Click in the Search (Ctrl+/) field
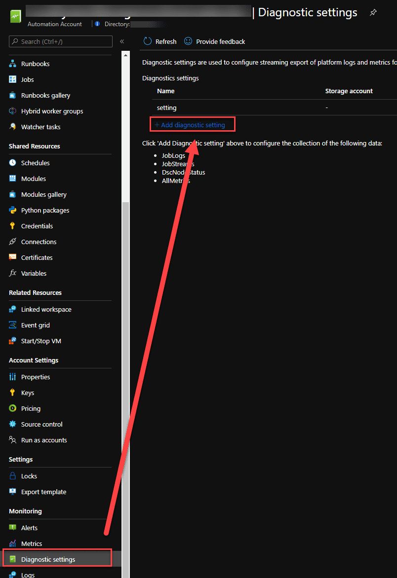Viewport: 397px width, 578px height. tap(61, 41)
